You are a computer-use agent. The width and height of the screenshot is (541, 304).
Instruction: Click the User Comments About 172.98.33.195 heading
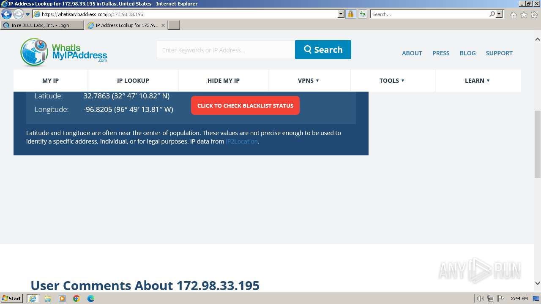pyautogui.click(x=145, y=285)
